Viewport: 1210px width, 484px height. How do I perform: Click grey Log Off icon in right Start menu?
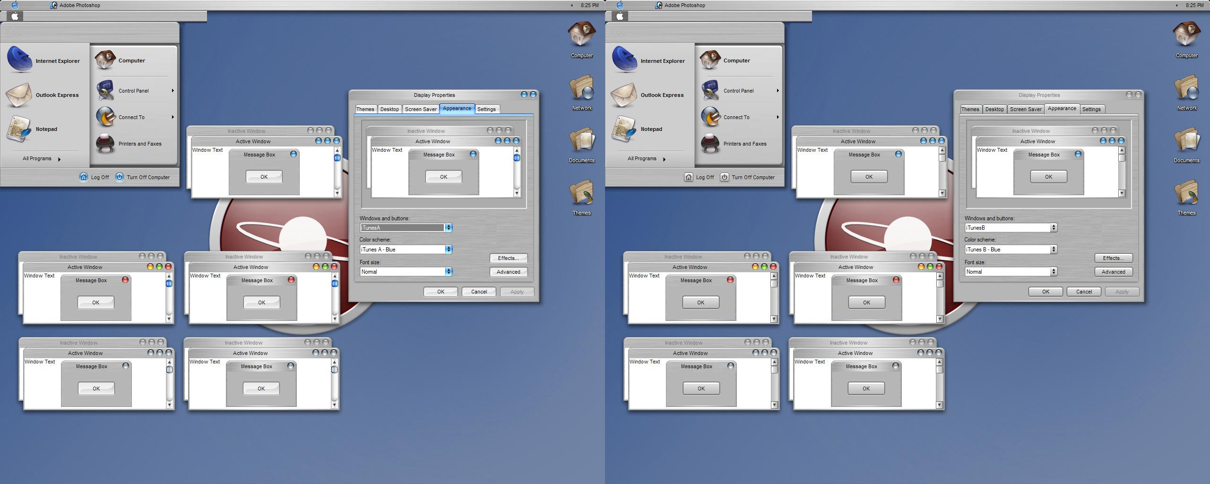[689, 177]
